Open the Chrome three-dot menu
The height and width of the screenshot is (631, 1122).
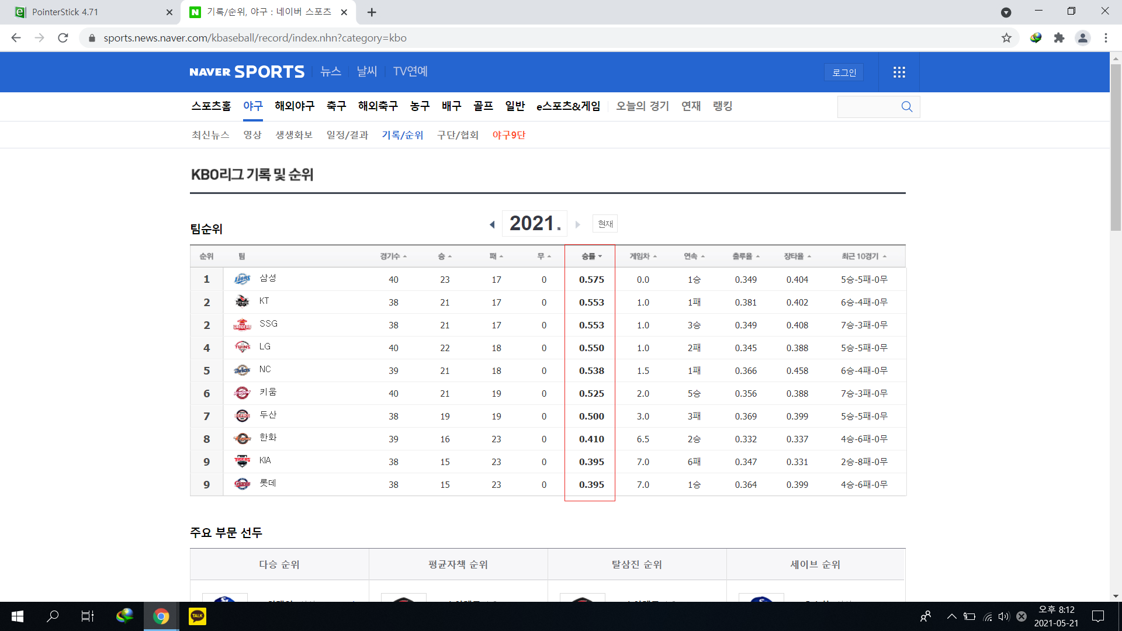coord(1106,38)
